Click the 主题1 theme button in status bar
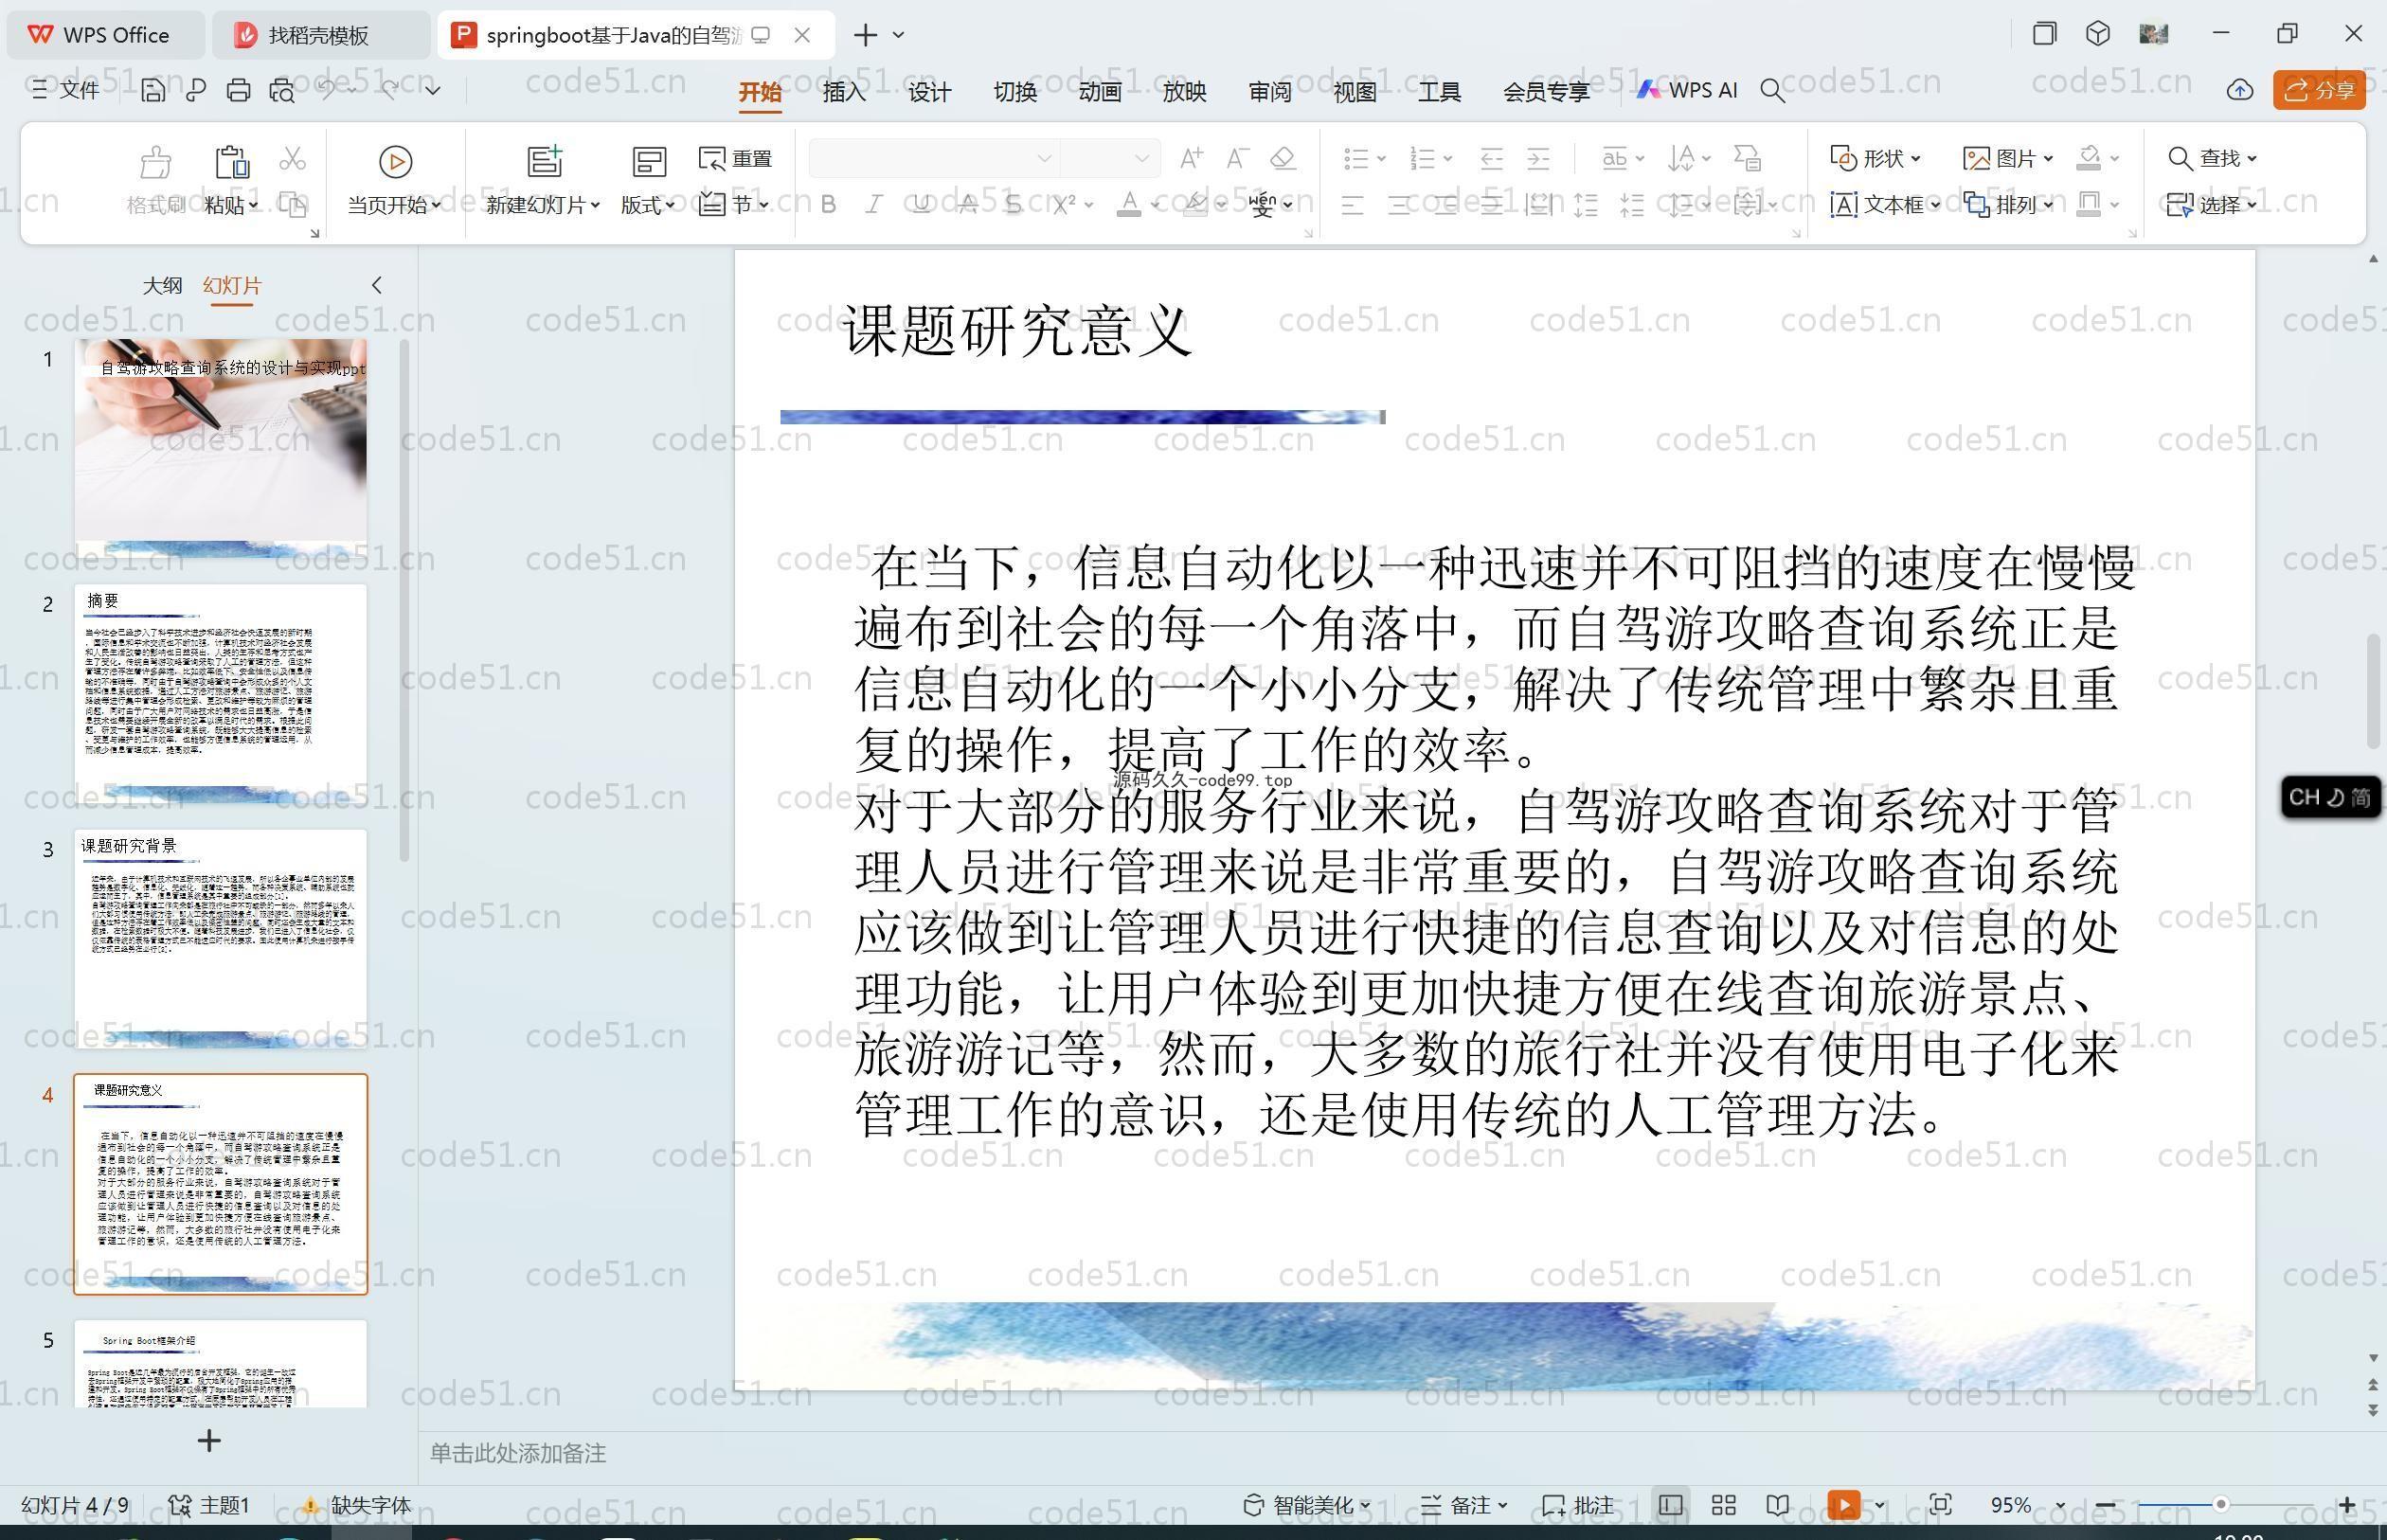The image size is (2387, 1540). pos(209,1505)
